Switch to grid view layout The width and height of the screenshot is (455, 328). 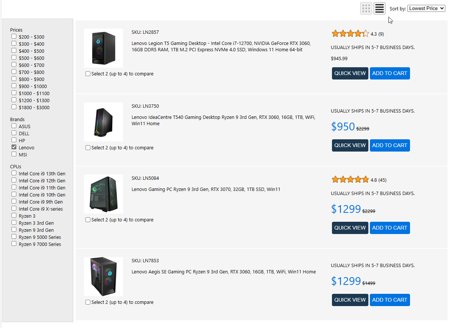click(x=366, y=8)
